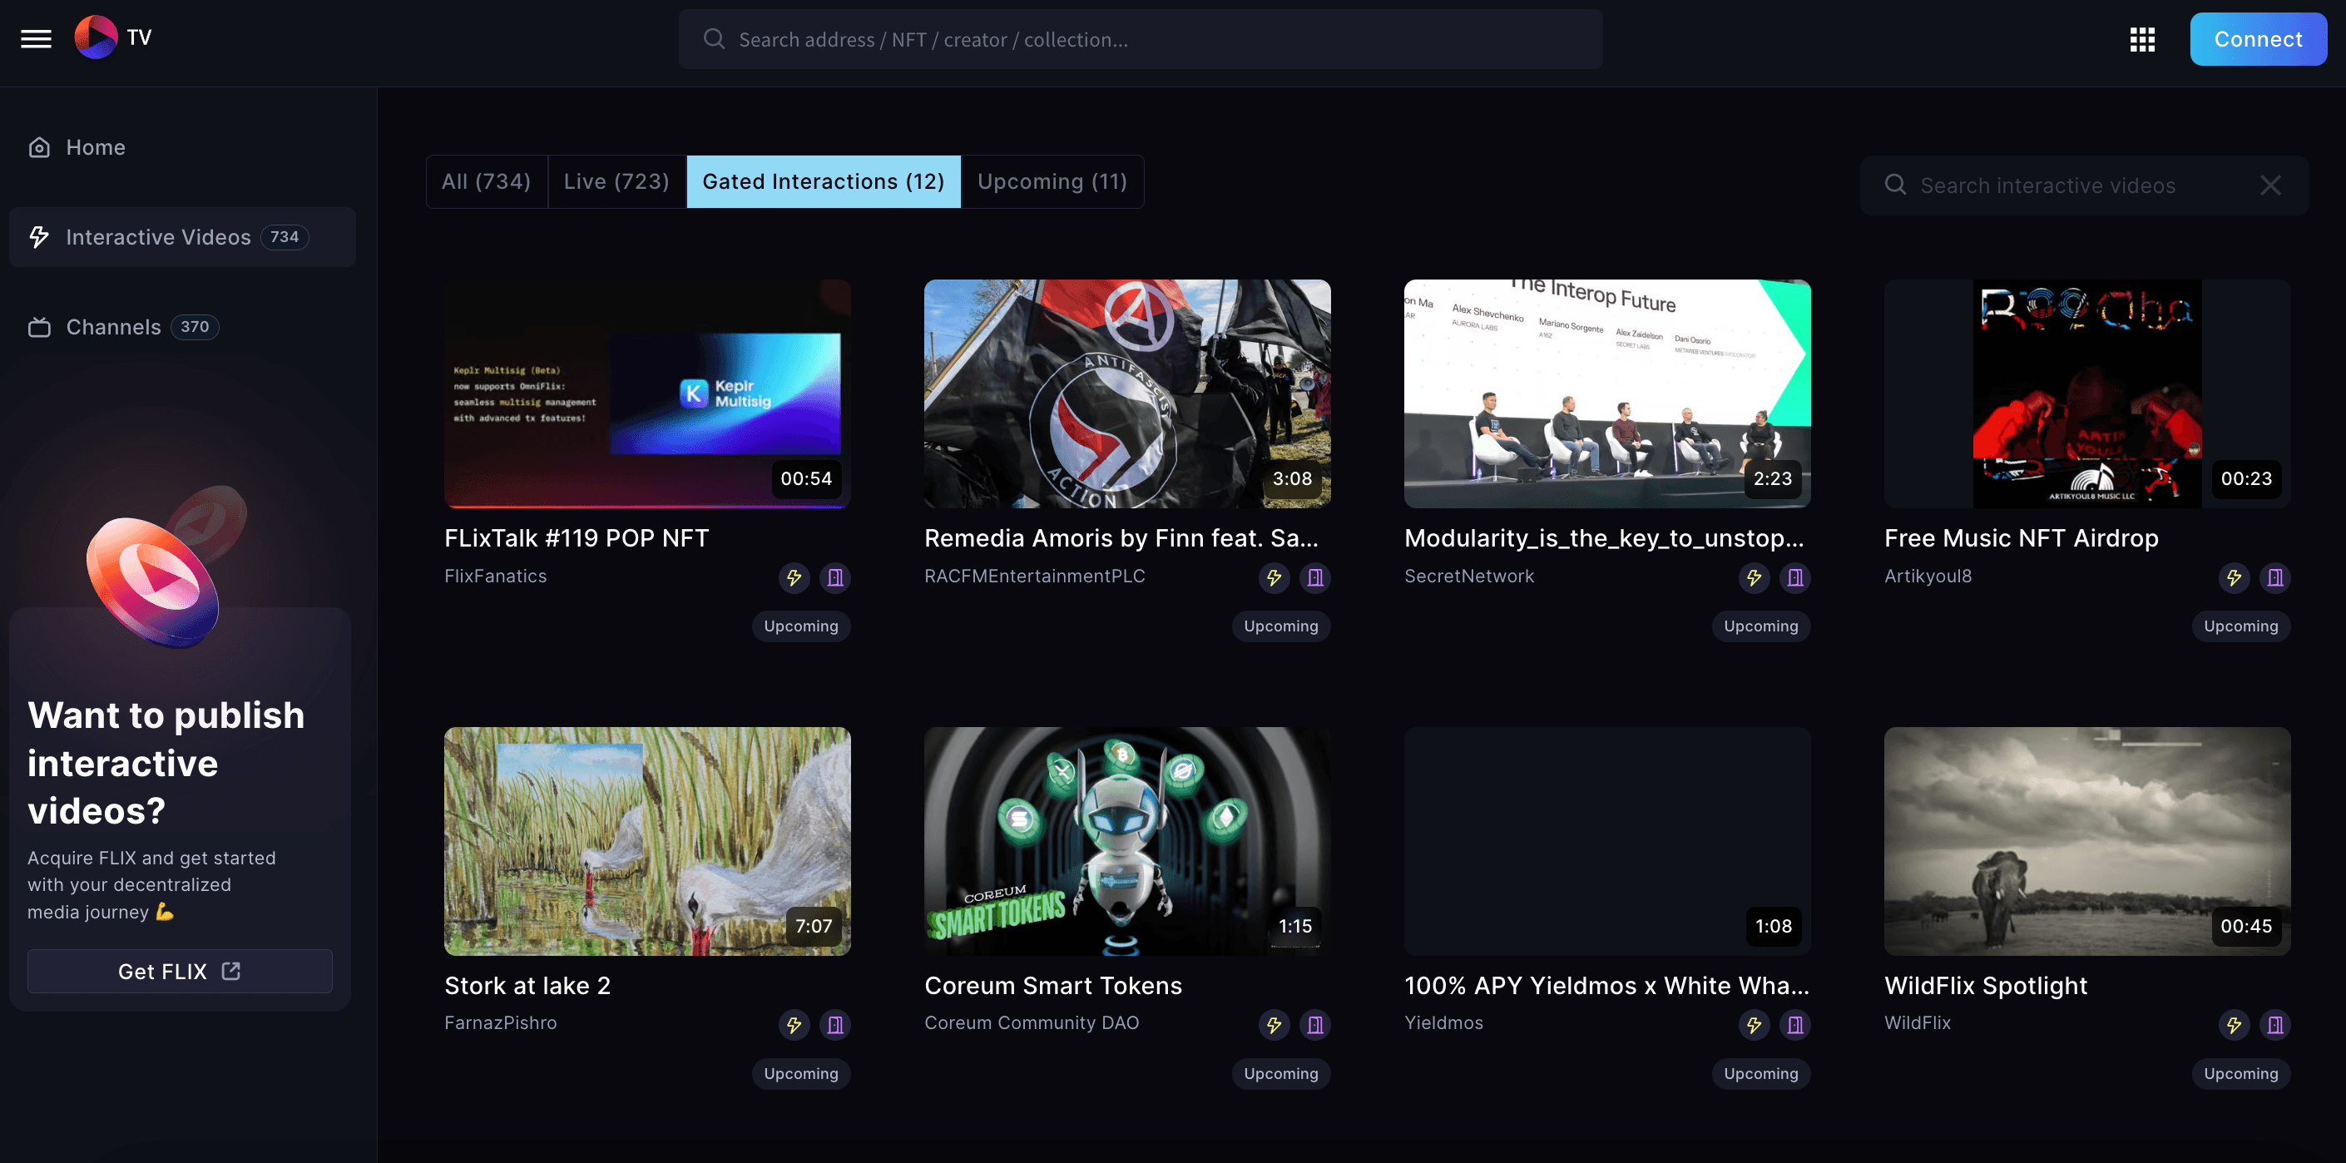Viewport: 2346px width, 1163px height.
Task: Click the Get FLIX external link button
Action: pos(178,972)
